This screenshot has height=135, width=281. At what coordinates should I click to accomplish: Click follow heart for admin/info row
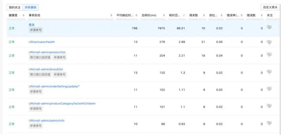[269, 123]
